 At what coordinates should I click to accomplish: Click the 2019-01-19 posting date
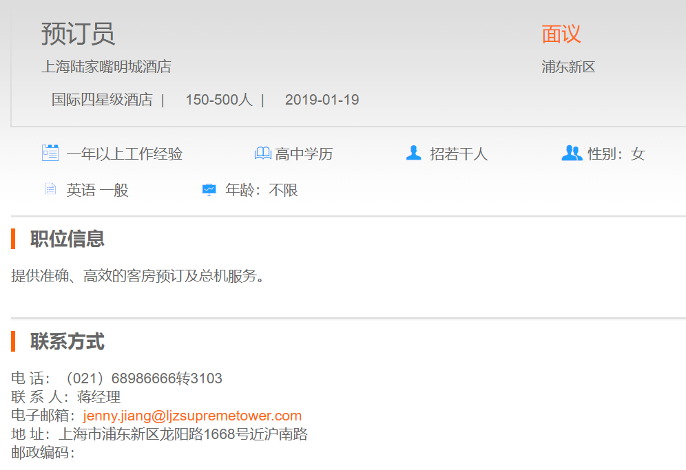coord(322,100)
